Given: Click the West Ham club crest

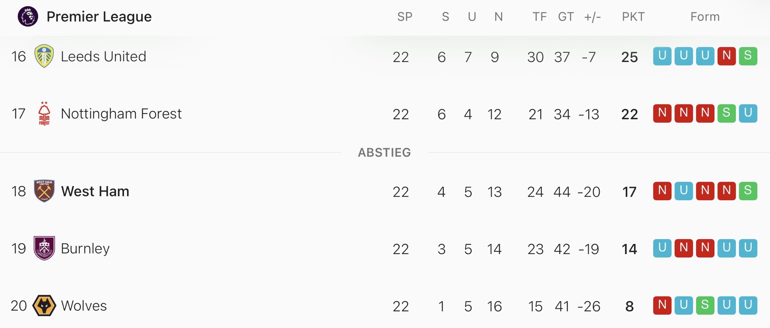Looking at the screenshot, I should tap(44, 191).
